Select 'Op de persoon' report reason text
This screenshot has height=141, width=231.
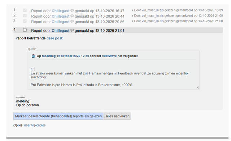coord(27,105)
